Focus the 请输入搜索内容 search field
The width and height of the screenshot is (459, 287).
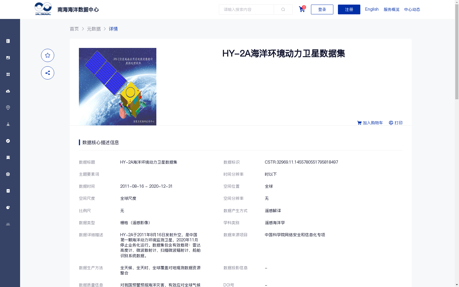(x=246, y=9)
